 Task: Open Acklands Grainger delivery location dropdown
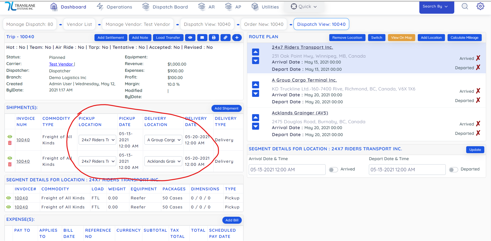[x=163, y=161]
